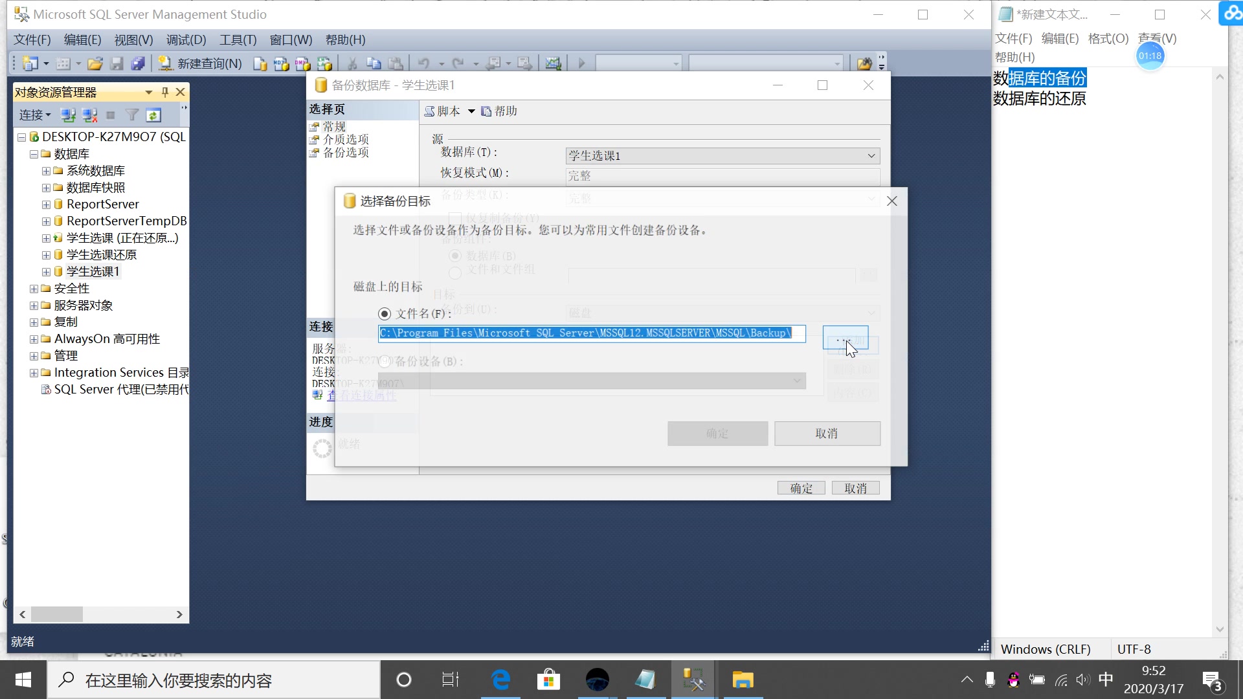Click the browse "..." button

tap(845, 338)
